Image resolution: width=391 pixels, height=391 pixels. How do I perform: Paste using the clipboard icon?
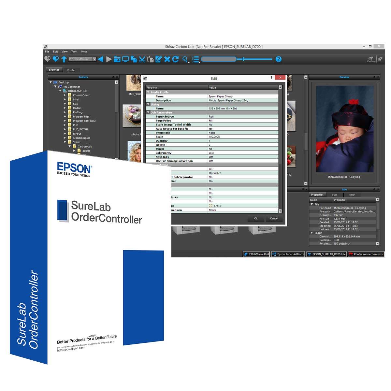pyautogui.click(x=150, y=59)
